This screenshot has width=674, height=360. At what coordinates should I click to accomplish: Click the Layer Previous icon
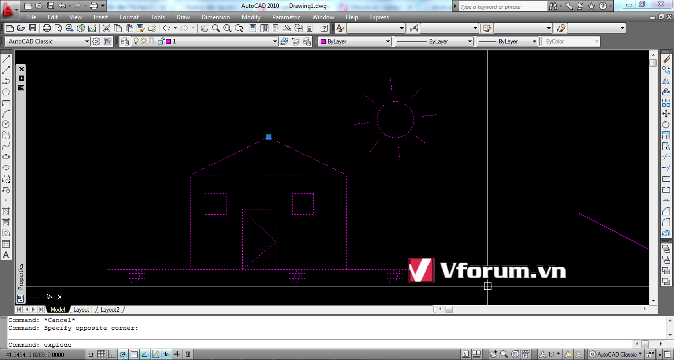tap(296, 41)
